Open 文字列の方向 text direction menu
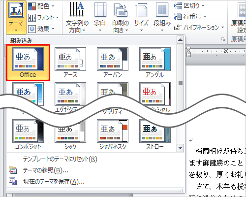 coord(77,17)
